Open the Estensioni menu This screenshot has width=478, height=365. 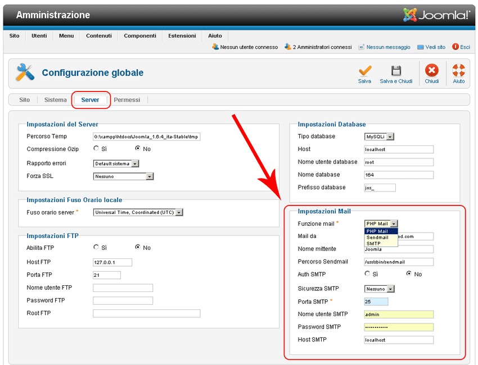182,35
